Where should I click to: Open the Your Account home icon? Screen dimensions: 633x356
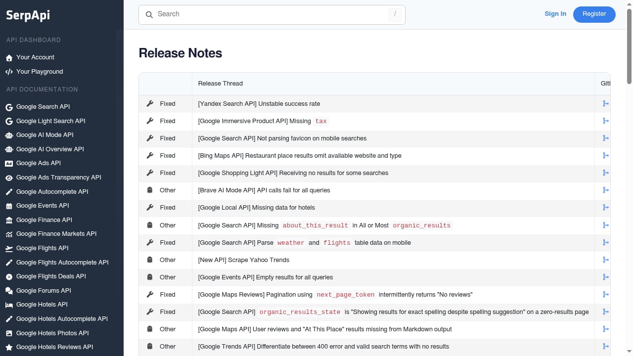(x=9, y=58)
